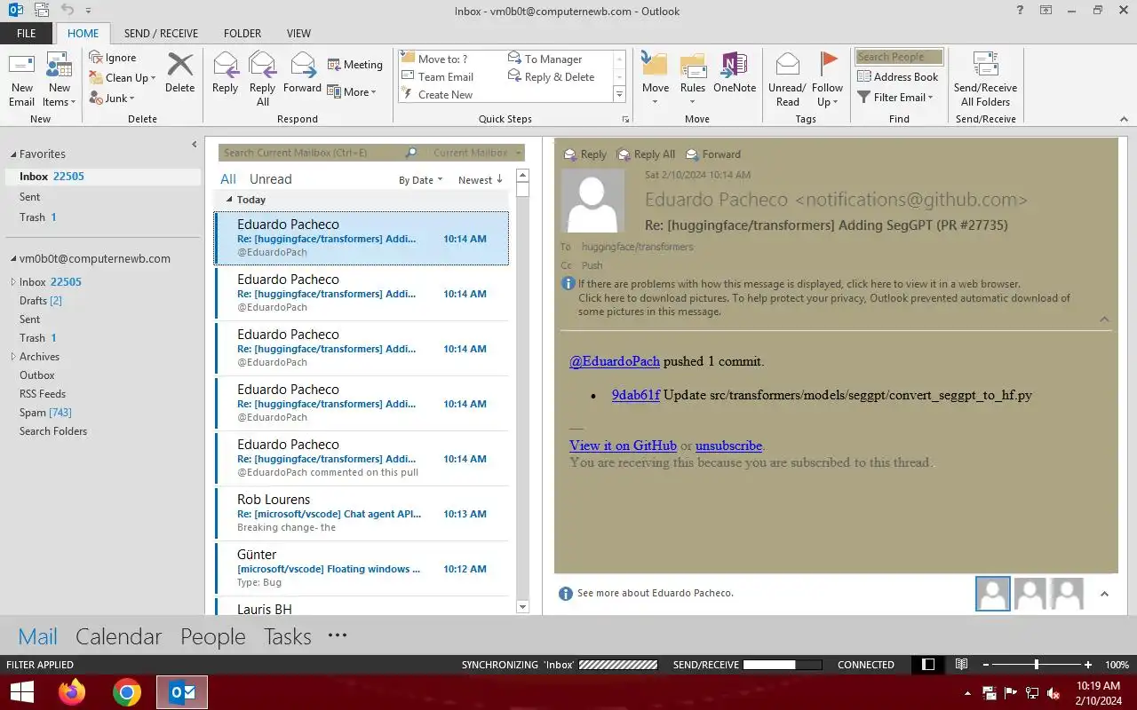The width and height of the screenshot is (1137, 710).
Task: Click the search magnifier icon in mailbox search
Action: pyautogui.click(x=410, y=153)
